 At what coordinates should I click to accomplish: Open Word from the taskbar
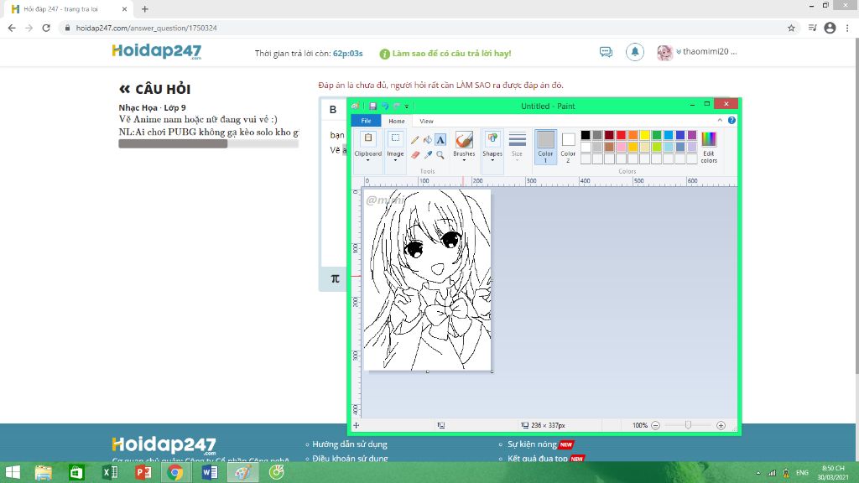[x=209, y=472]
